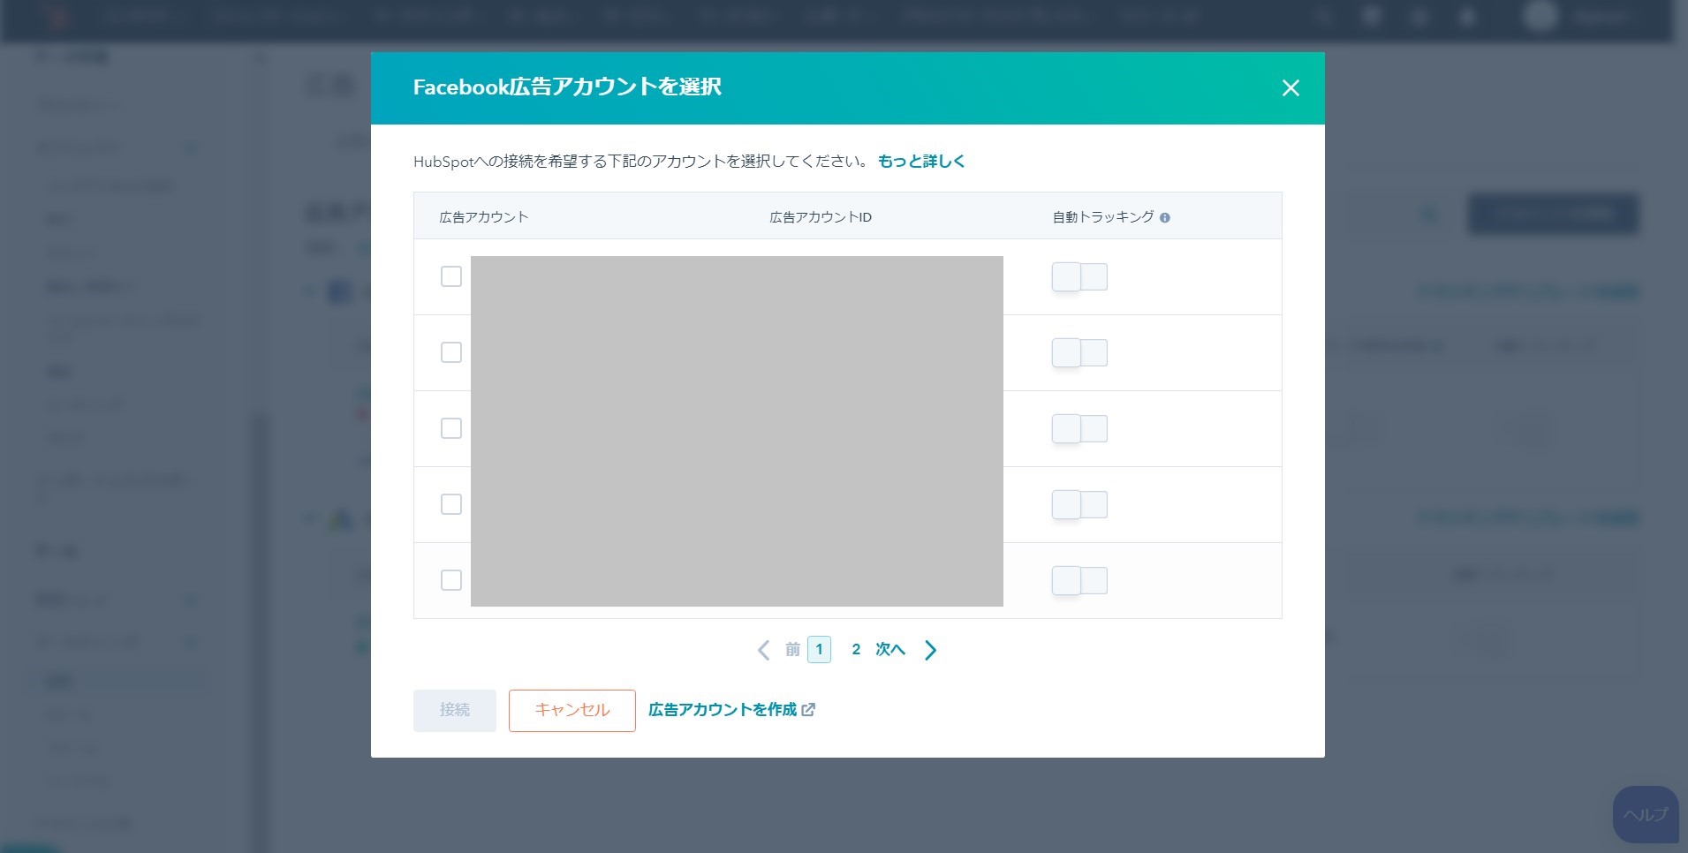Toggle auto tracking for second row
The height and width of the screenshot is (853, 1688).
(1079, 352)
